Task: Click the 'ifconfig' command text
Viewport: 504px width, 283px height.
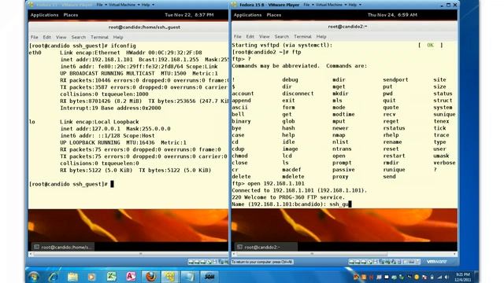Action: [124, 46]
